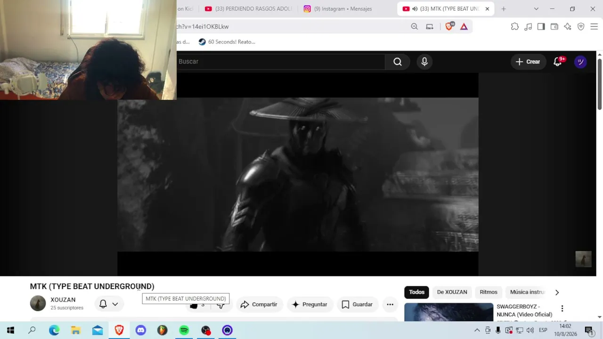
Task: Click the zoom-out magnifier in address bar
Action: pos(414,27)
